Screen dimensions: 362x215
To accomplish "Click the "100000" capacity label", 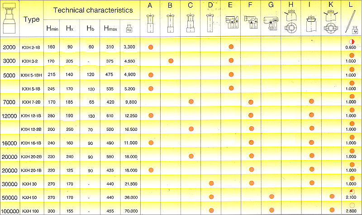I will [x=10, y=211].
